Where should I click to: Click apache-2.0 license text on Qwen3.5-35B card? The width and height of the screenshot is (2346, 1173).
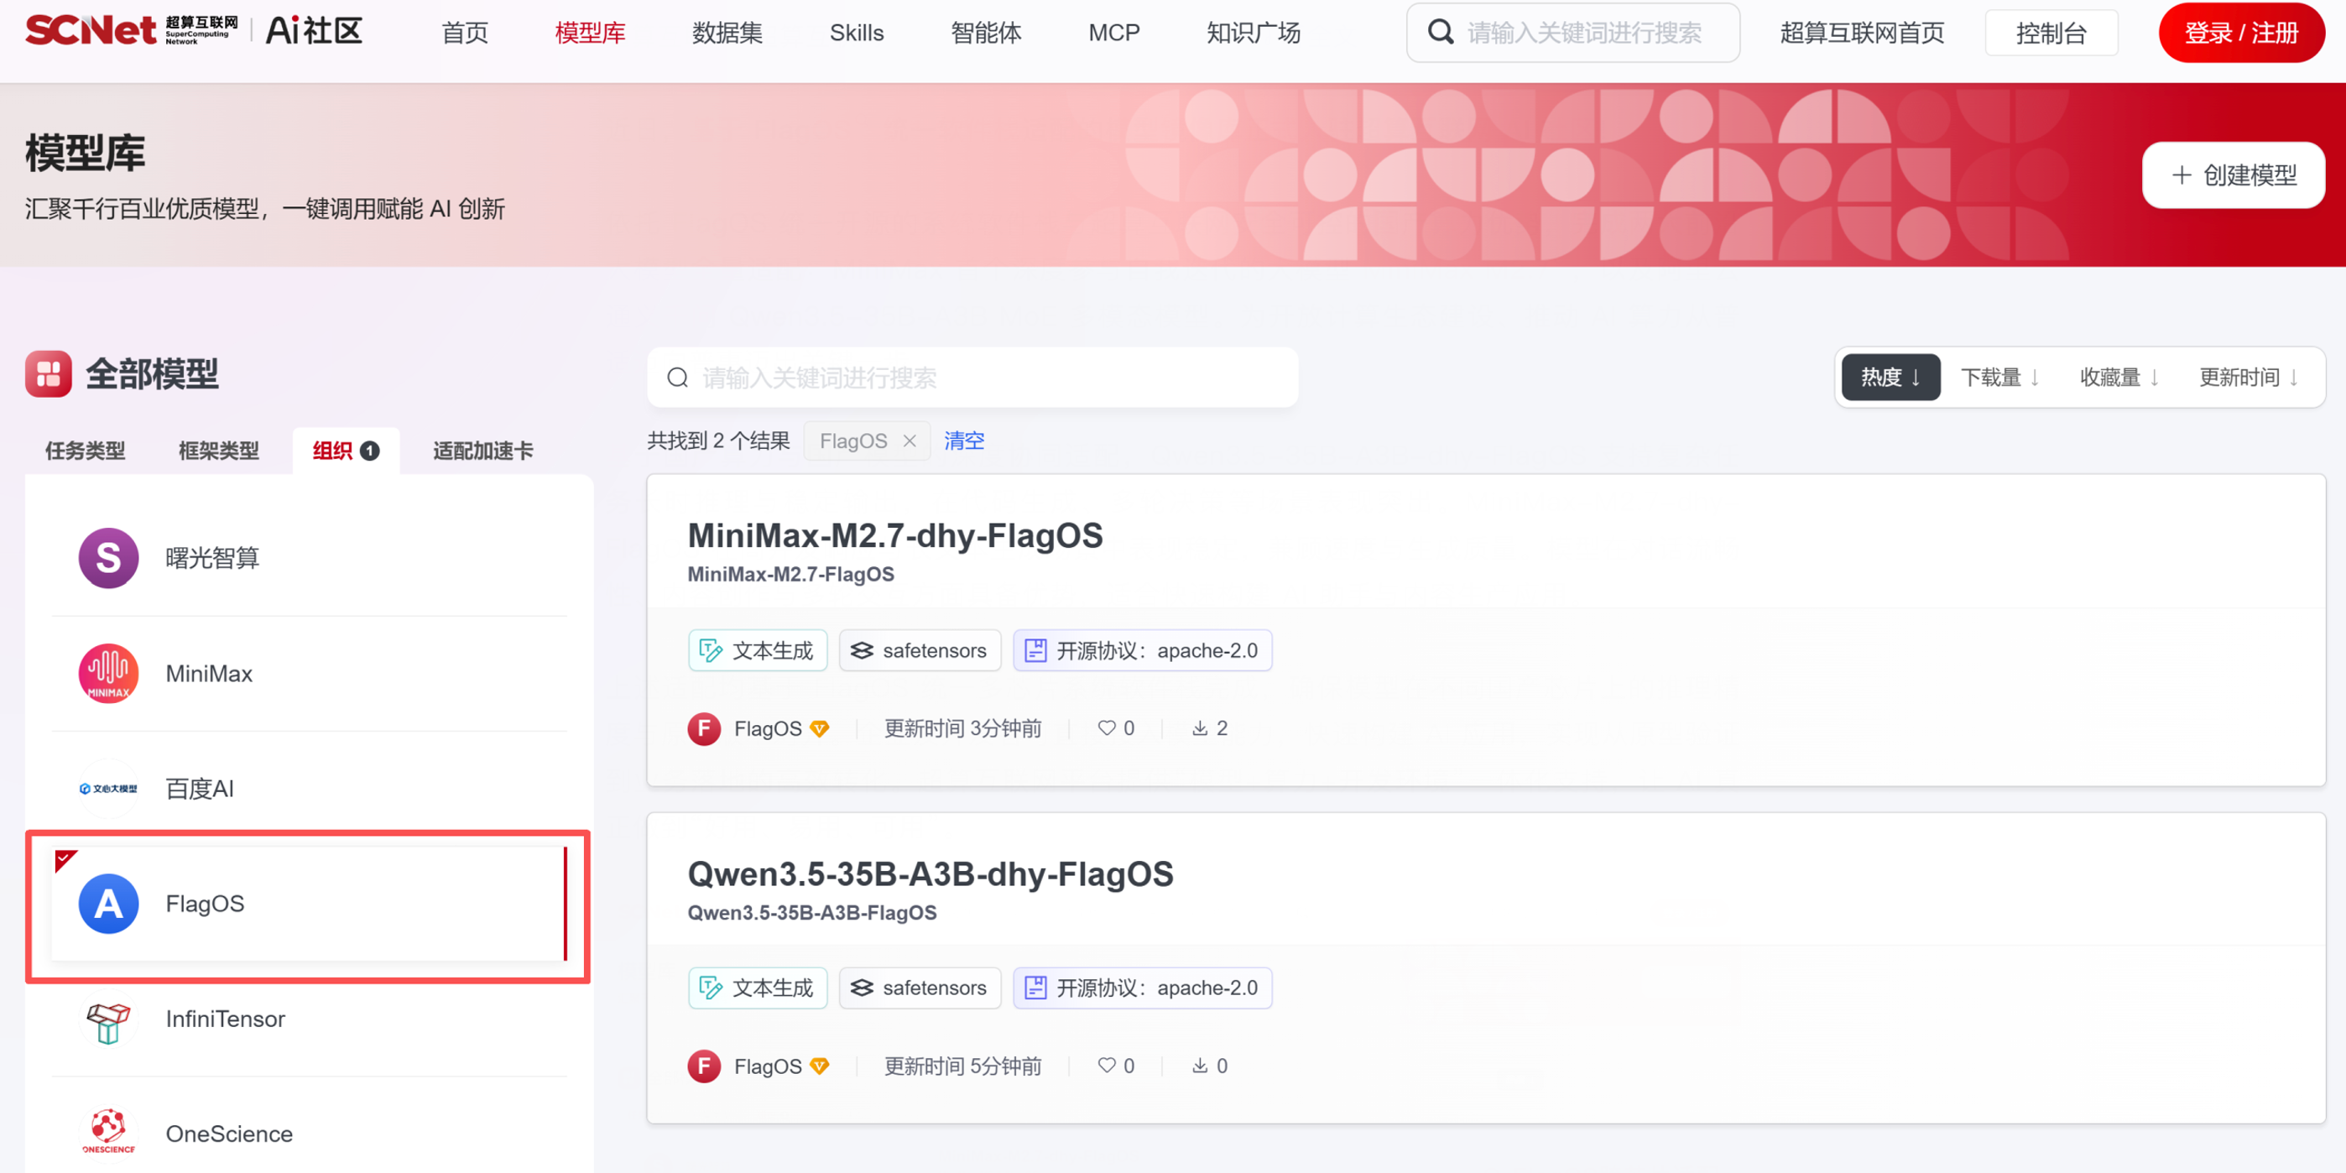(x=1207, y=988)
